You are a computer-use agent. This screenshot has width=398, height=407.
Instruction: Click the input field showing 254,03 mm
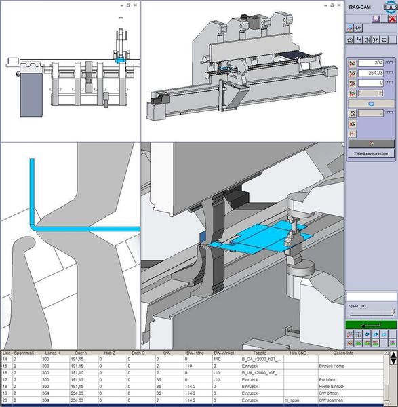370,73
